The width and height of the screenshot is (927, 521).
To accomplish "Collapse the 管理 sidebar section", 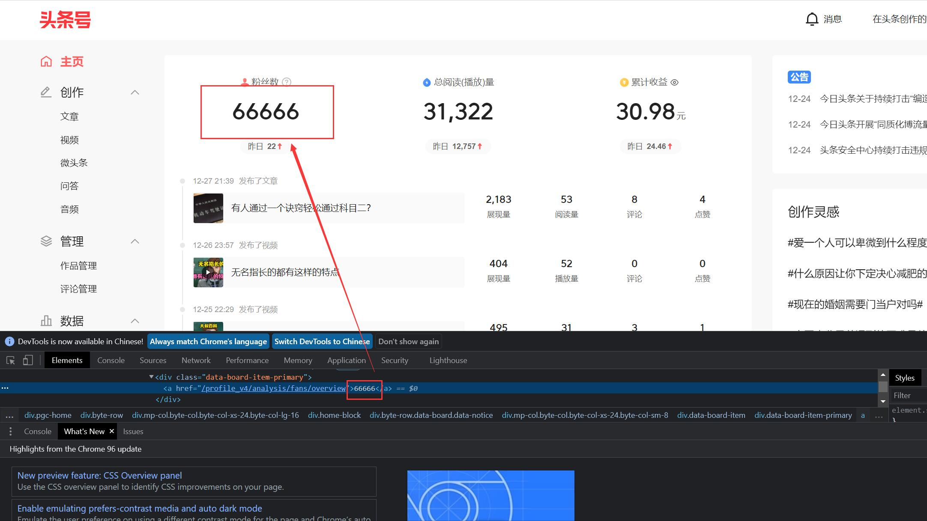I will click(x=135, y=241).
